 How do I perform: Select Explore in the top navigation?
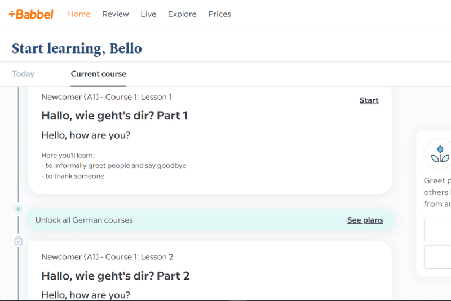[182, 14]
